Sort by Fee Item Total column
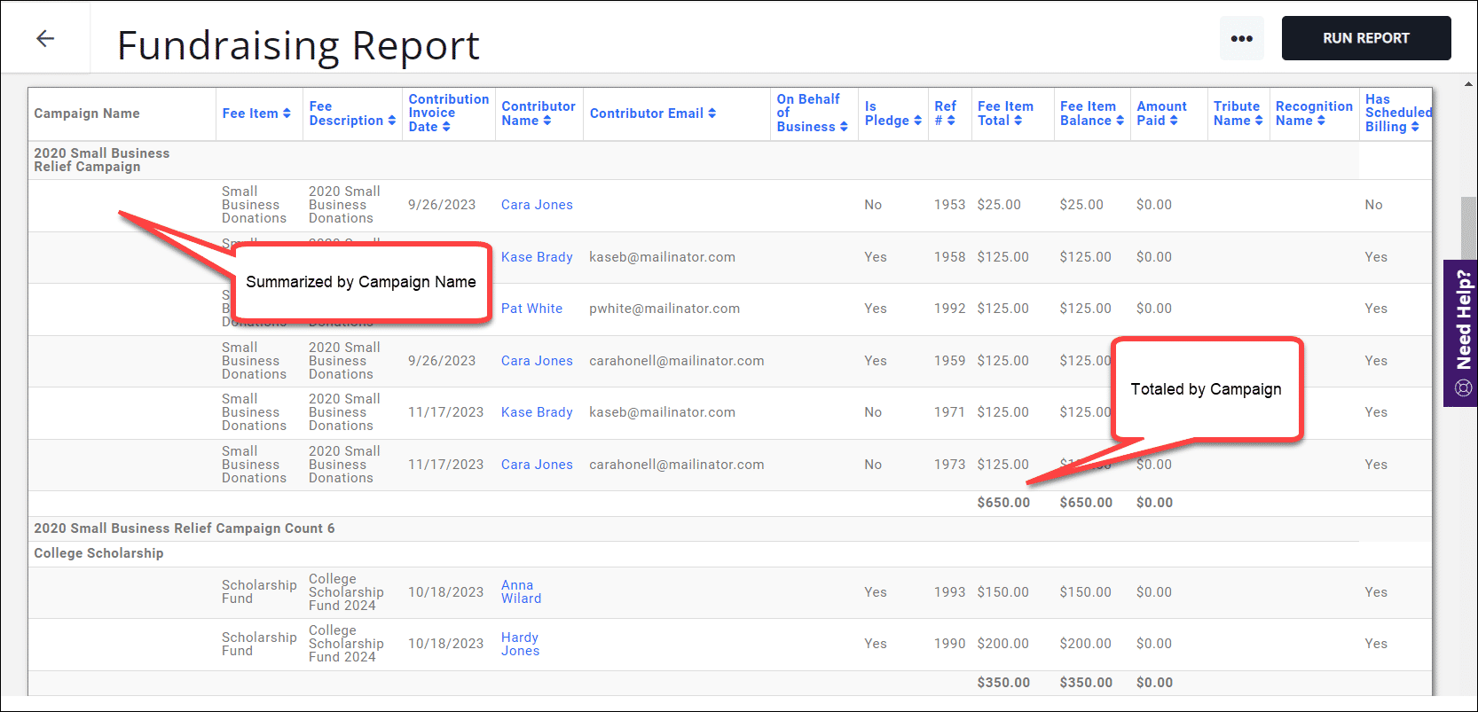This screenshot has height=712, width=1478. (x=1005, y=113)
